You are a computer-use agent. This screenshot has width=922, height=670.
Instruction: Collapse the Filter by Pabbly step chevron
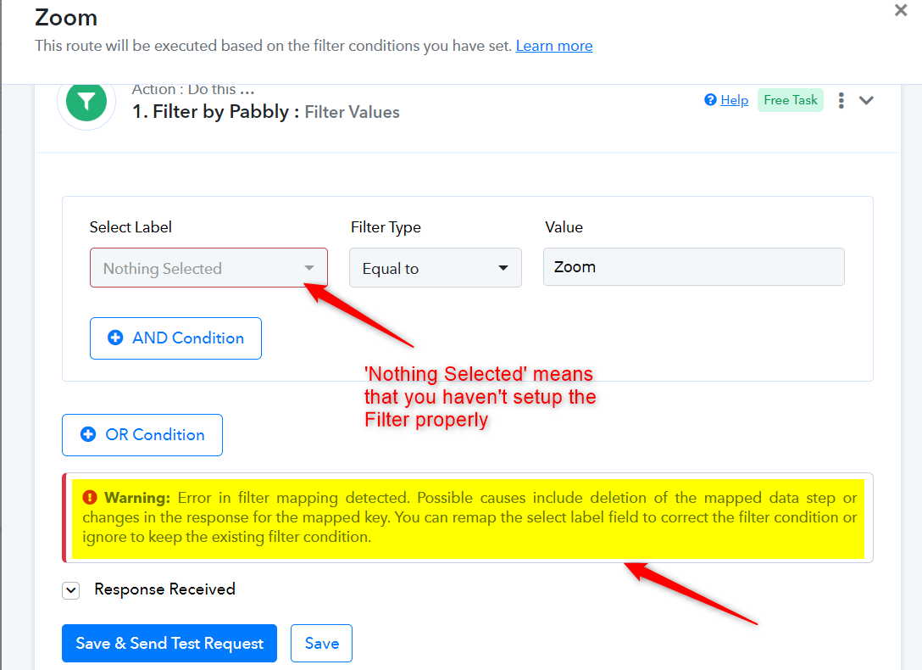click(x=866, y=101)
